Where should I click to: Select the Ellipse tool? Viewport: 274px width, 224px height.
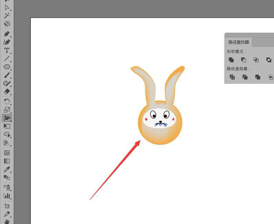[7, 67]
